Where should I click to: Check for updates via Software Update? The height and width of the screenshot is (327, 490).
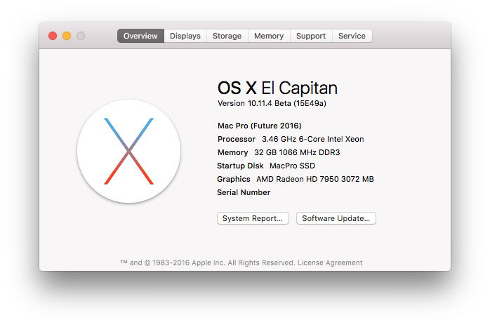tap(336, 218)
